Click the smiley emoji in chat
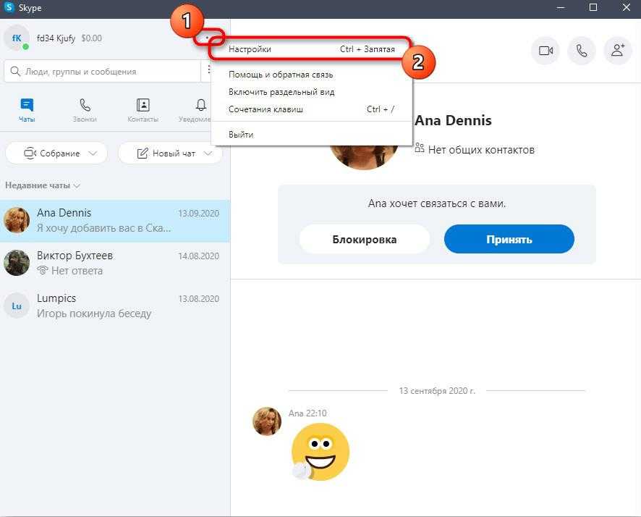Image resolution: width=641 pixels, height=517 pixels. click(320, 452)
